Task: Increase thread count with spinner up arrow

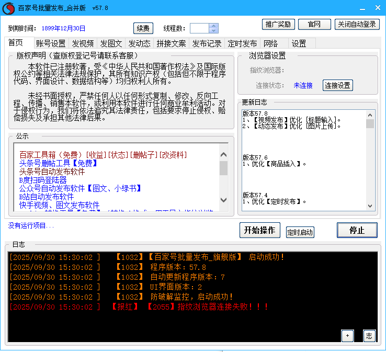Action: pos(214,26)
